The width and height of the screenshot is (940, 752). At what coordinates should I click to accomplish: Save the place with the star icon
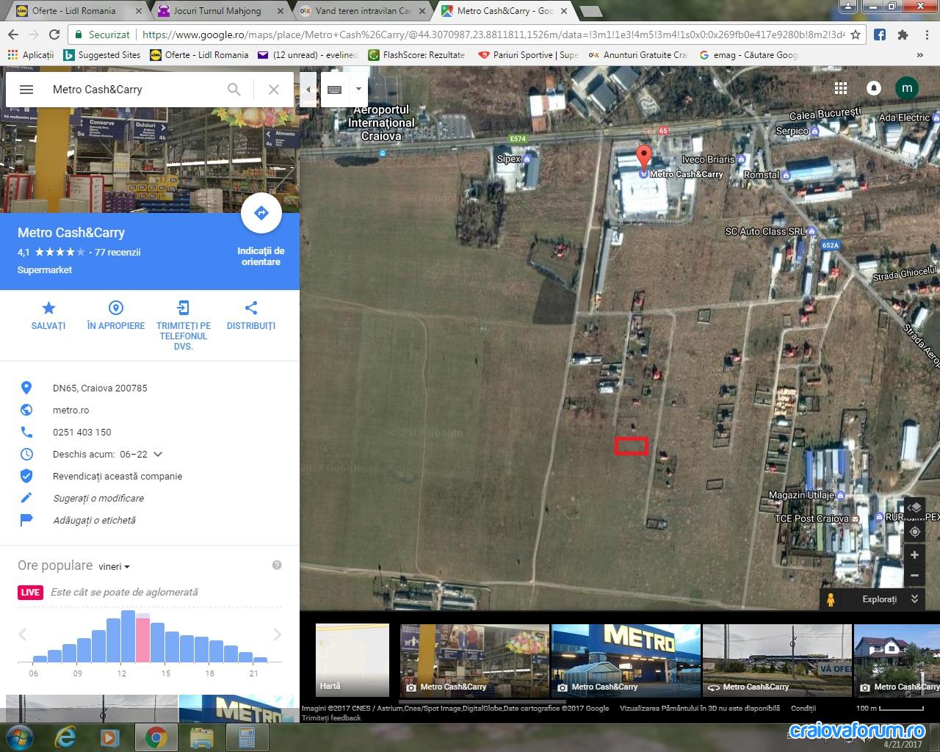pyautogui.click(x=48, y=308)
